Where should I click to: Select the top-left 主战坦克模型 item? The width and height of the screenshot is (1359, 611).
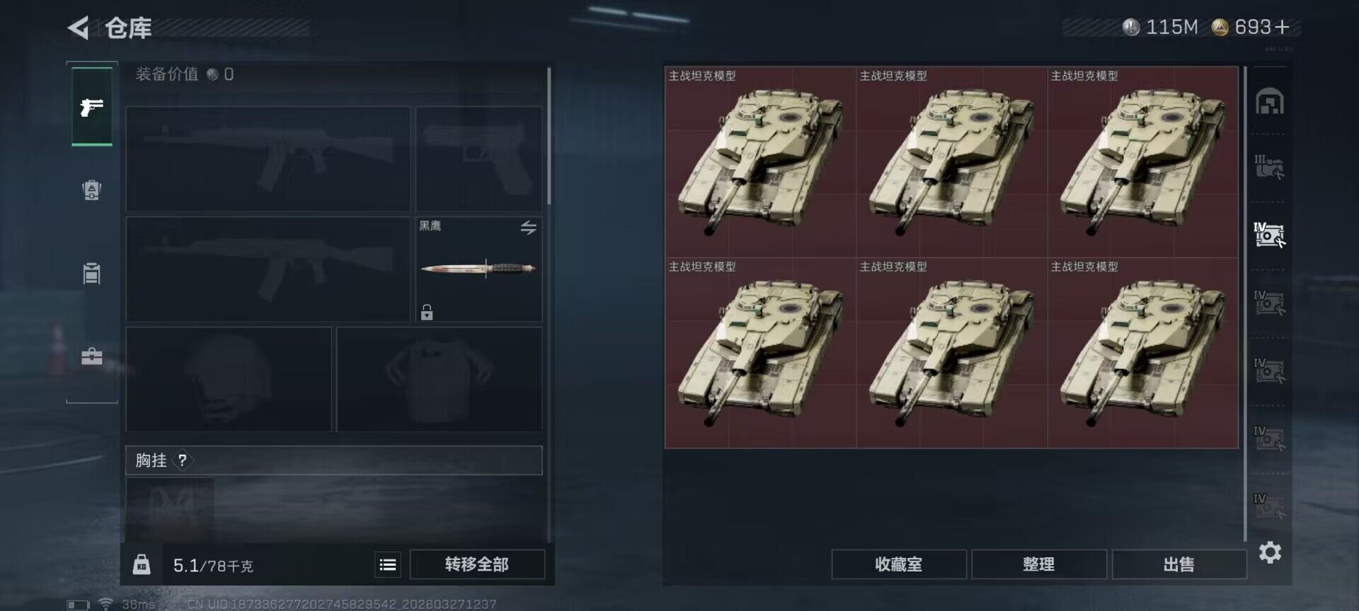[x=760, y=162]
